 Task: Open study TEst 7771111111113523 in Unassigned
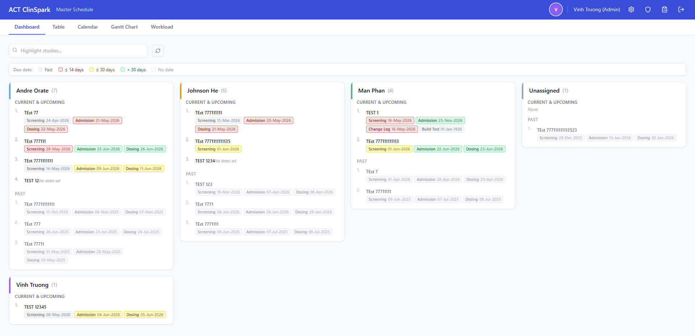[x=557, y=130]
